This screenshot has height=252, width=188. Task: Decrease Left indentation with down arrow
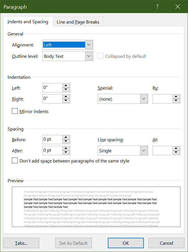click(x=66, y=90)
